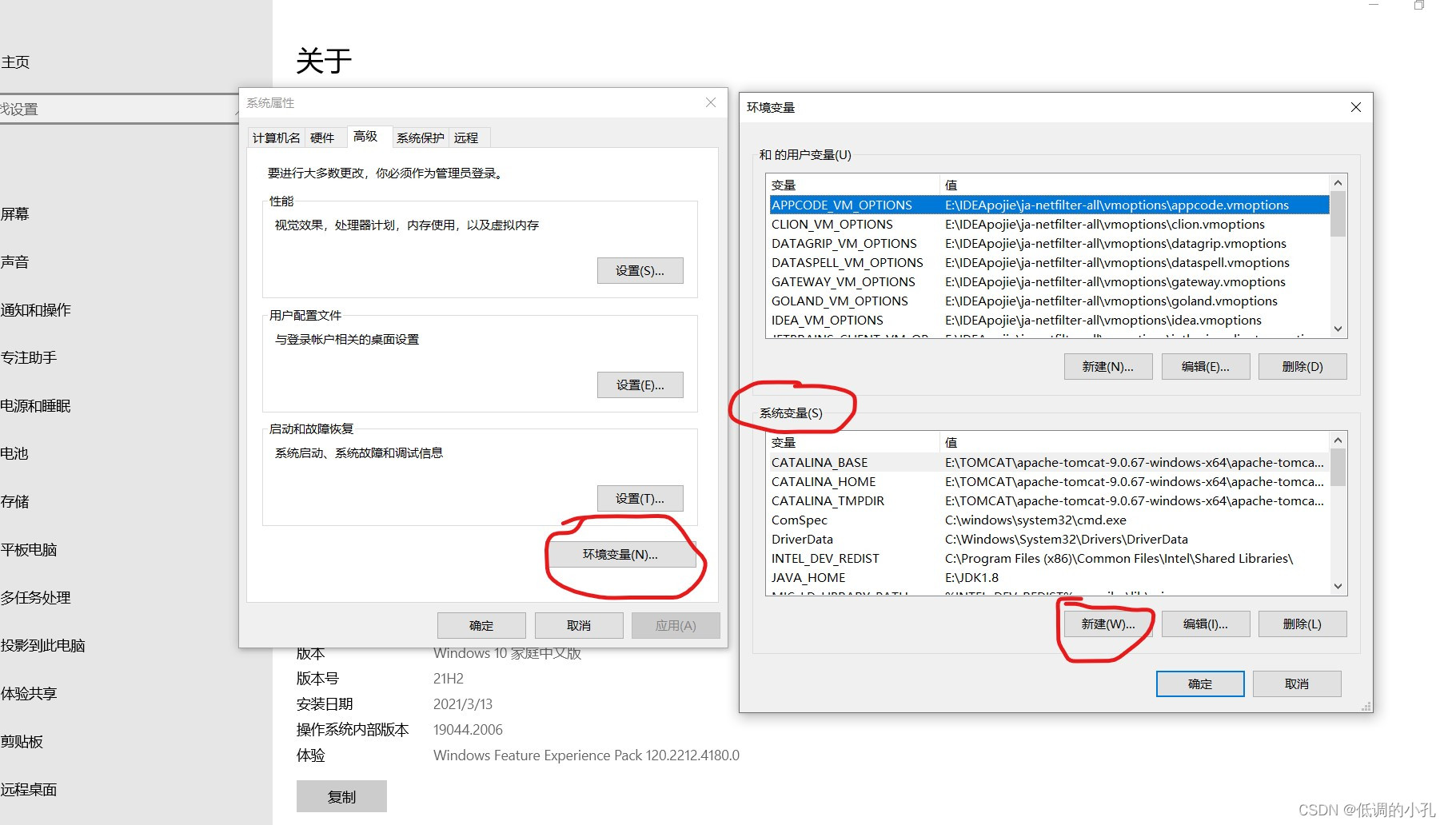
Task: Open 电池 in Settings sidebar
Action: 14,453
